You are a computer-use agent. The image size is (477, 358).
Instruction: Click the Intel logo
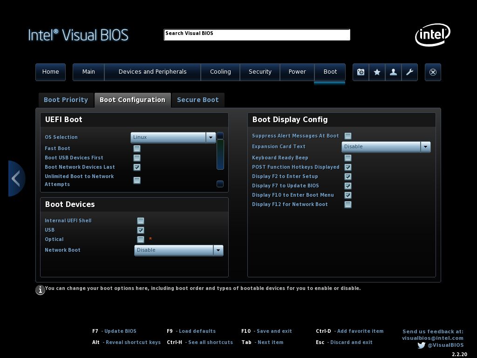[433, 34]
